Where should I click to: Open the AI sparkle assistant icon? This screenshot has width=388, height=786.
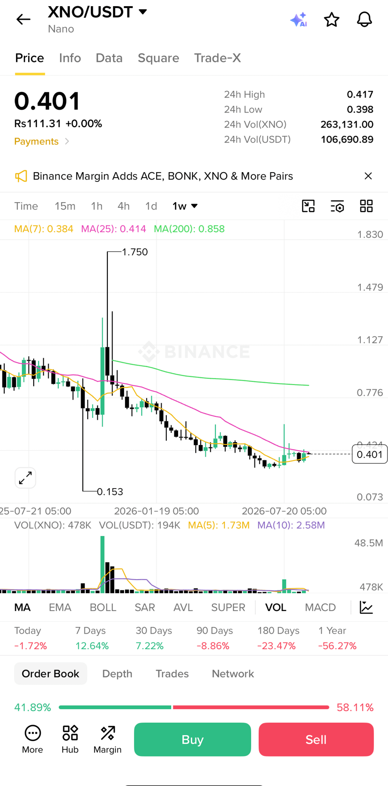click(298, 19)
